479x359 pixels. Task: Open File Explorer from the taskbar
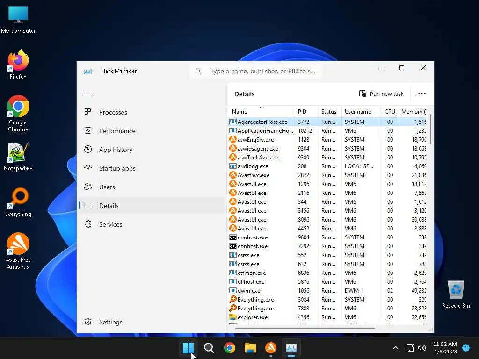pyautogui.click(x=250, y=348)
